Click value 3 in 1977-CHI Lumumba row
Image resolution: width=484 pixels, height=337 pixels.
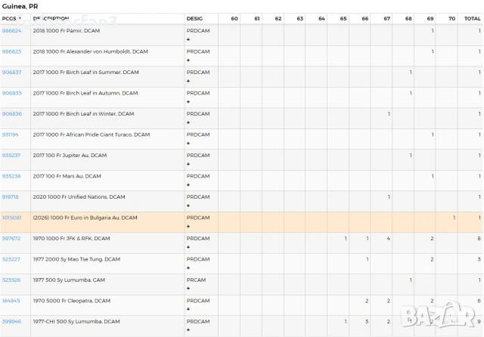367,322
